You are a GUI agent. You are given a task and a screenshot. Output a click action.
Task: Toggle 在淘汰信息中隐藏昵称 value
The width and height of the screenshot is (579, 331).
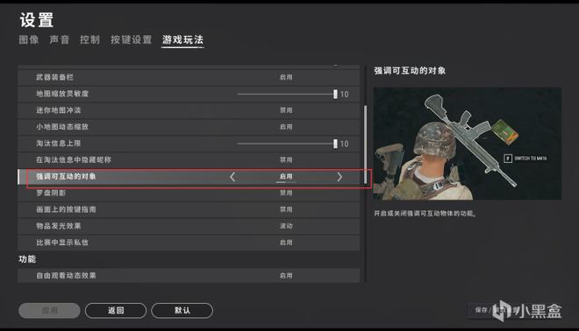click(286, 160)
